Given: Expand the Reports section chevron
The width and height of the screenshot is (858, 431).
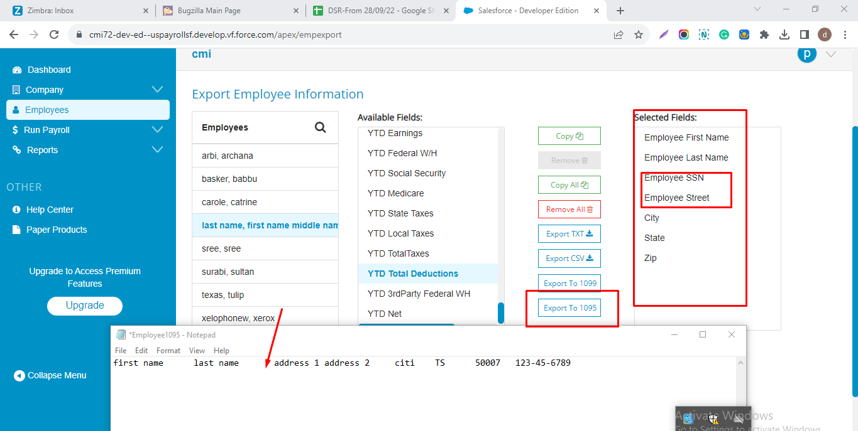Looking at the screenshot, I should 157,150.
